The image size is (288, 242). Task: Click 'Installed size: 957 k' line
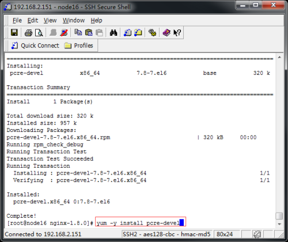pos(41,123)
